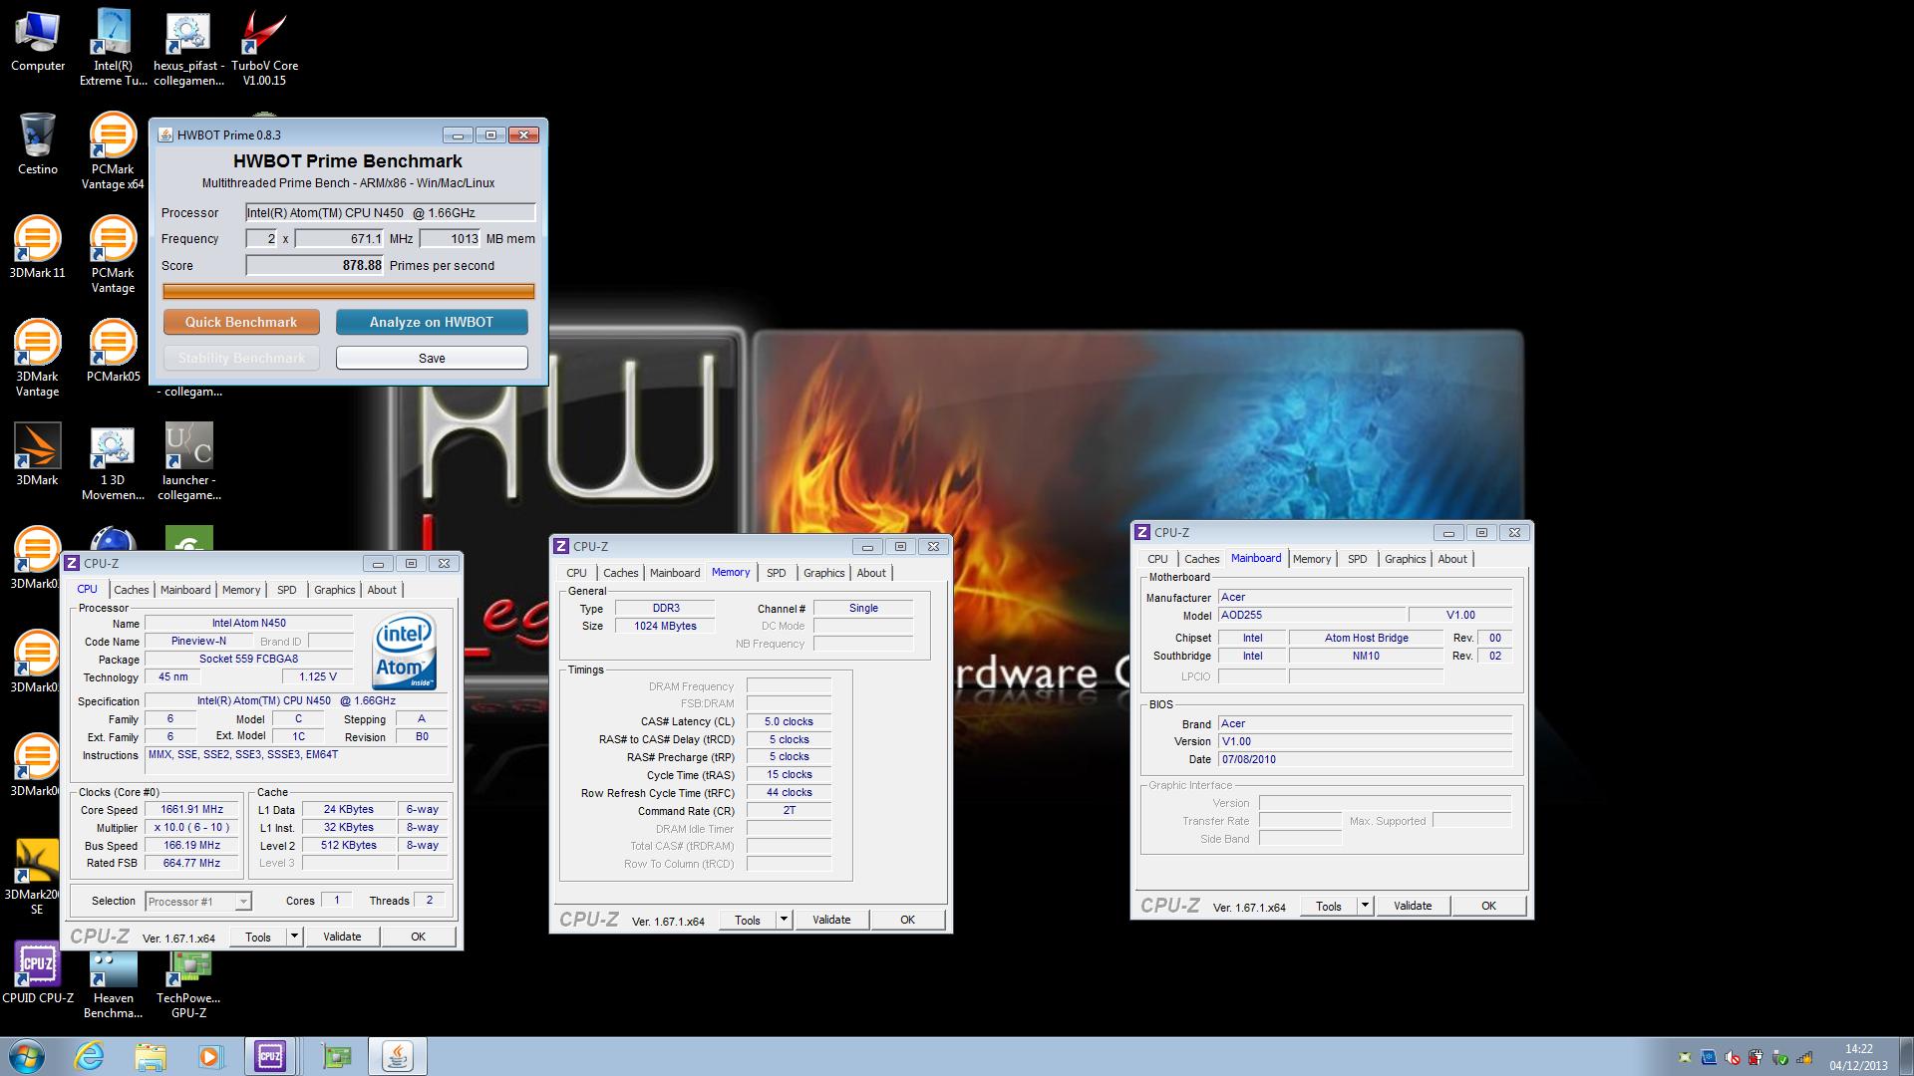Screen dimensions: 1914x1076
Task: Open hexus_pifast desktop shortcut
Action: (188, 48)
